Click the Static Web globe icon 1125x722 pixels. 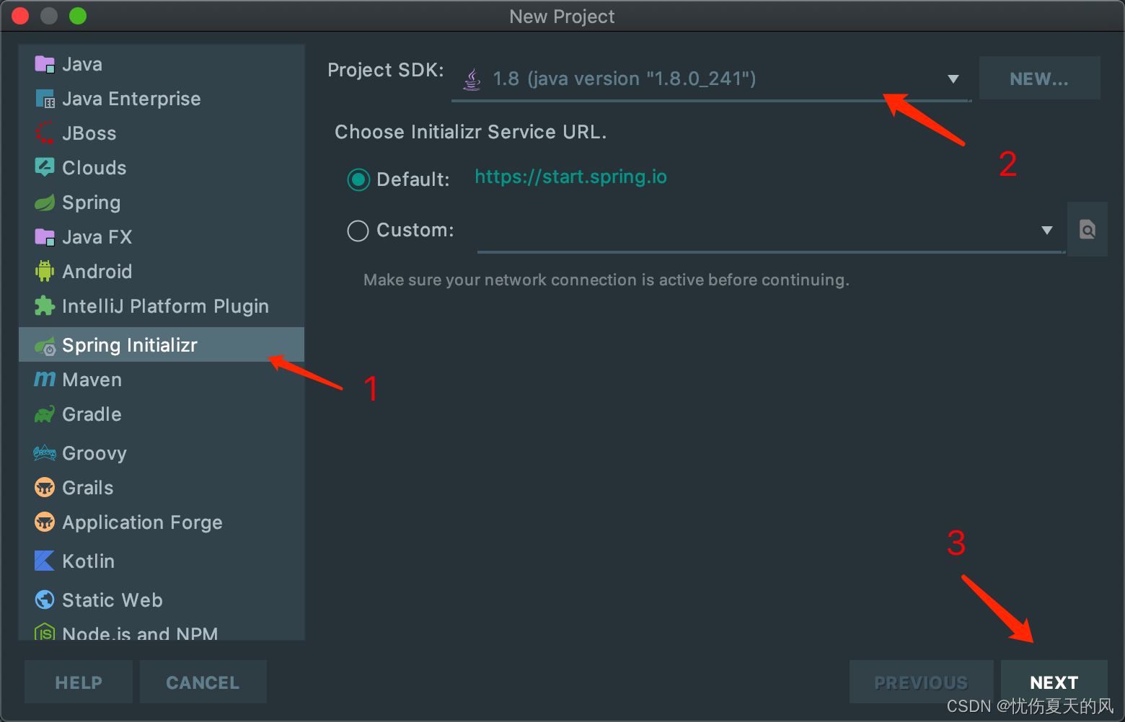45,600
